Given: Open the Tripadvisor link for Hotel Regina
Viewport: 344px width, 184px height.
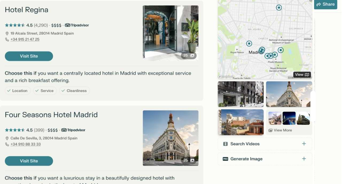Looking at the screenshot, I should pos(77,25).
